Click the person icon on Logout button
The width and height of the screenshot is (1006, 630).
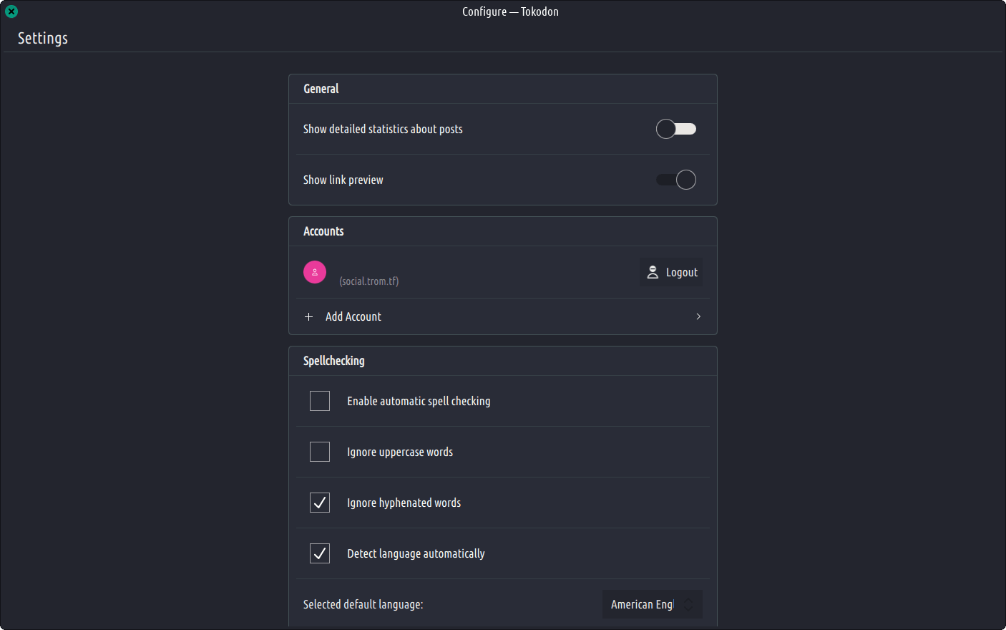(653, 272)
